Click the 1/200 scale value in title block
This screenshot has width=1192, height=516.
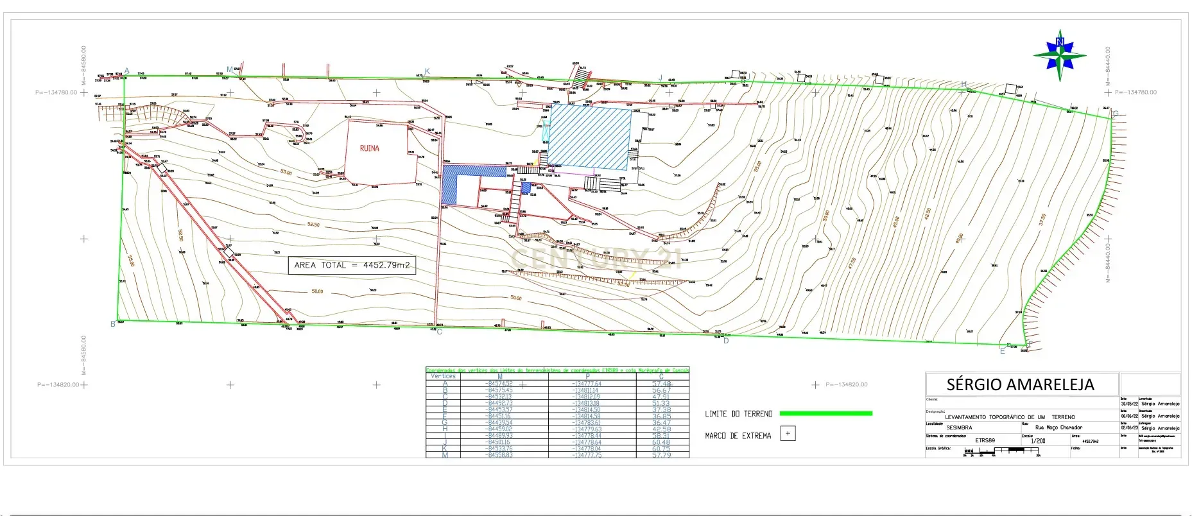pyautogui.click(x=1036, y=441)
